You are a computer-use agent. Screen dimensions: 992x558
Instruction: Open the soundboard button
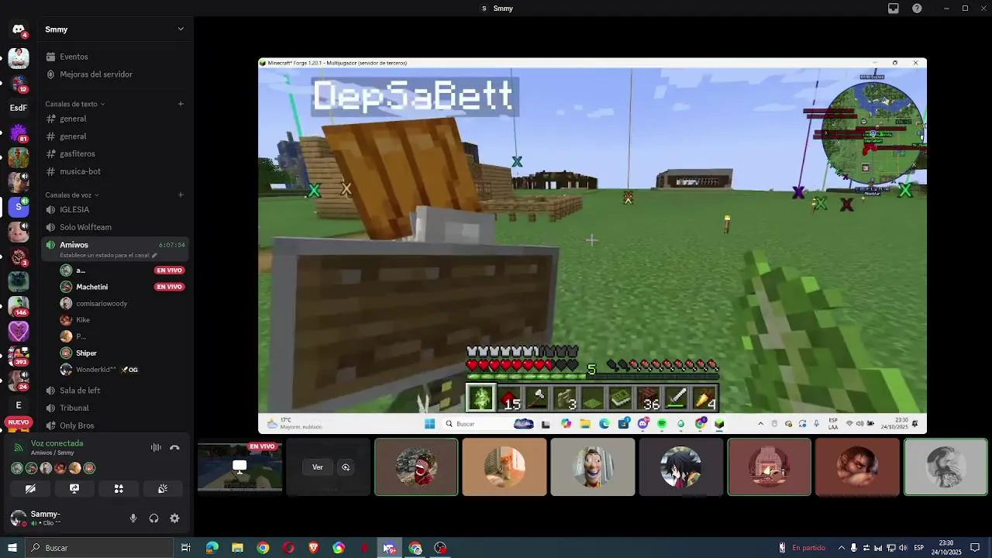163,489
